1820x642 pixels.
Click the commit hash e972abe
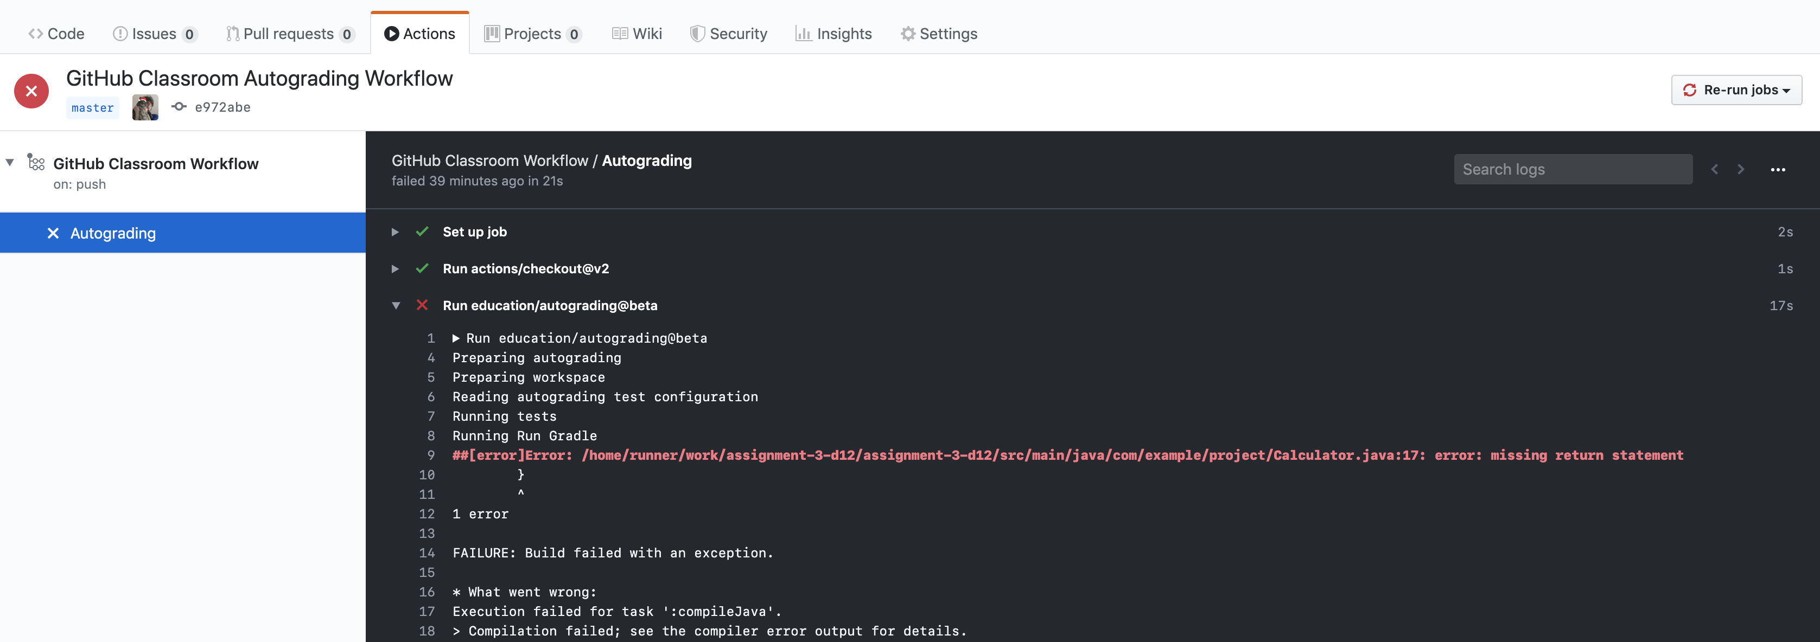coord(222,107)
